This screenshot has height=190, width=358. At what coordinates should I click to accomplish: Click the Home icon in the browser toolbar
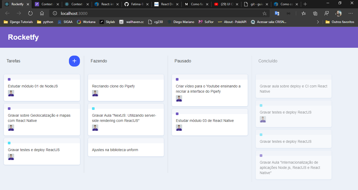coord(42,13)
